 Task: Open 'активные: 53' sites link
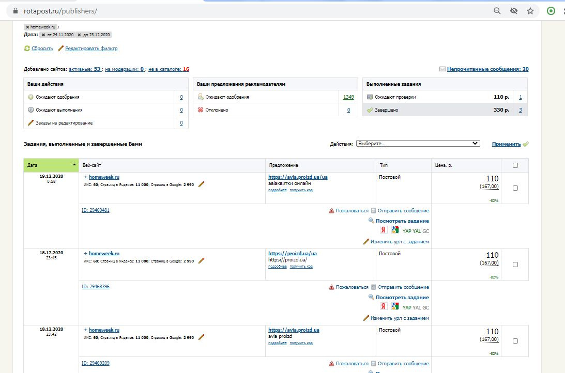pyautogui.click(x=85, y=69)
